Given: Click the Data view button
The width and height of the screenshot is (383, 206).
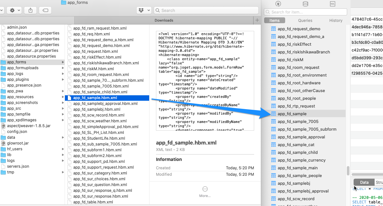Looking at the screenshot, I should tap(364, 182).
